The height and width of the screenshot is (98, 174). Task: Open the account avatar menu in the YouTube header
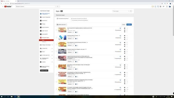170,7
